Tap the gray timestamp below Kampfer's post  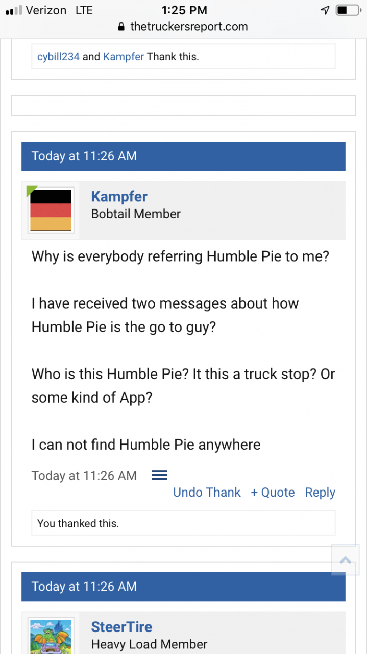pos(84,476)
